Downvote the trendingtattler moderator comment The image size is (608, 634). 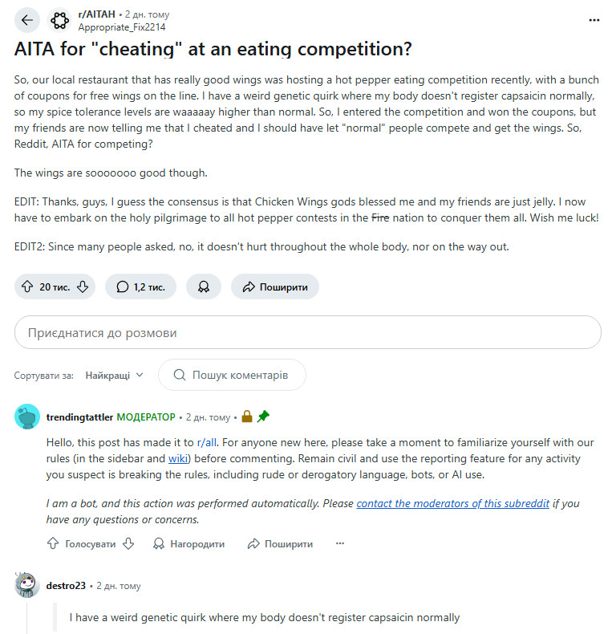point(127,543)
